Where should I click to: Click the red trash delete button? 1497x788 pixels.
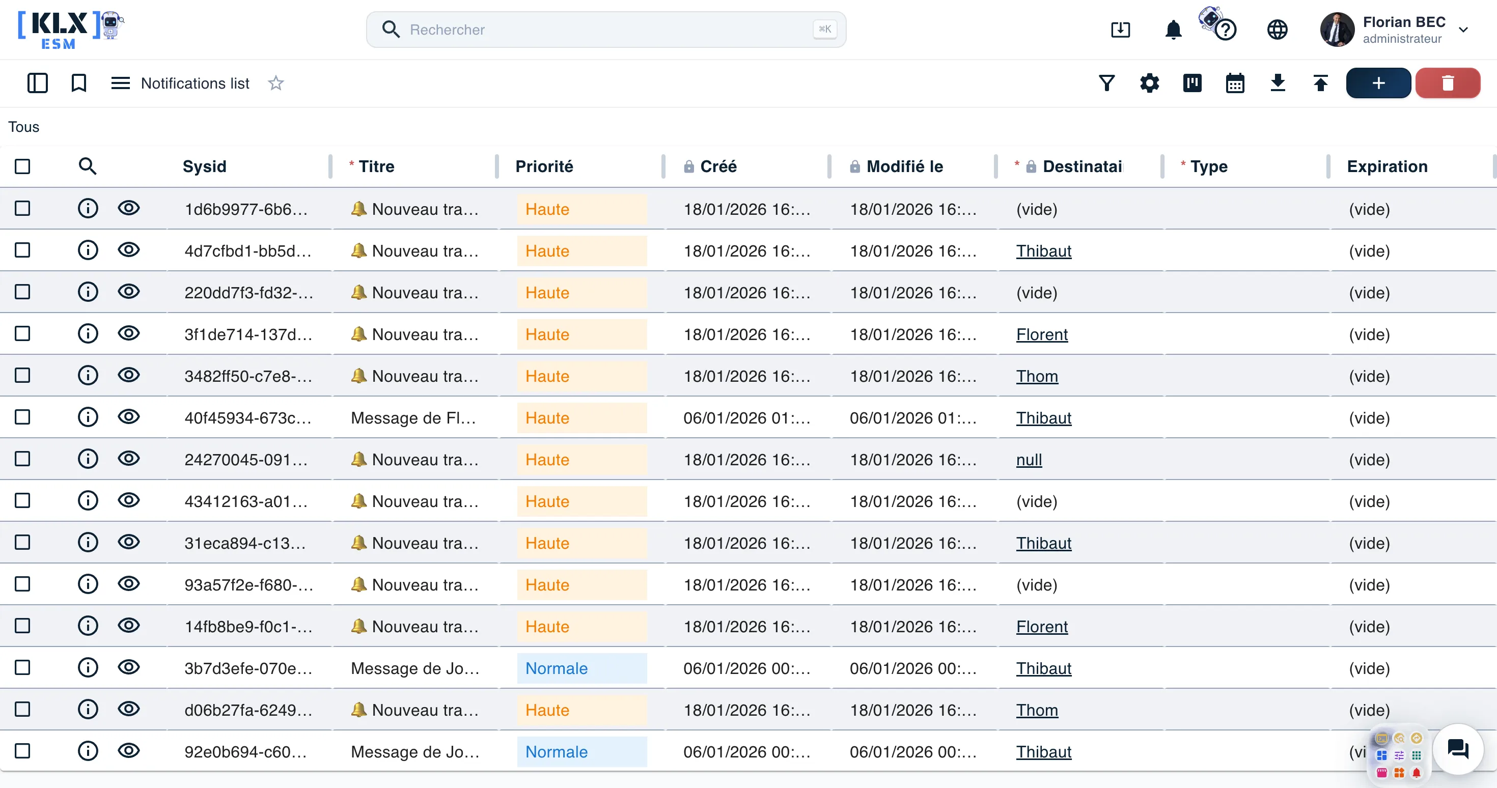point(1448,83)
